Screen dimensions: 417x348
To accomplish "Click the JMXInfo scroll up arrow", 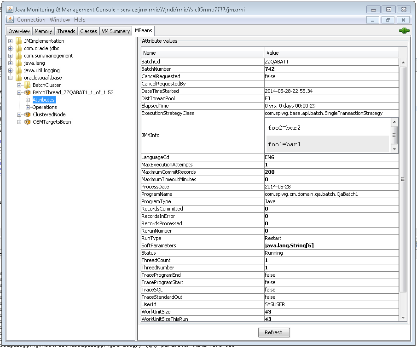I will coord(394,122).
